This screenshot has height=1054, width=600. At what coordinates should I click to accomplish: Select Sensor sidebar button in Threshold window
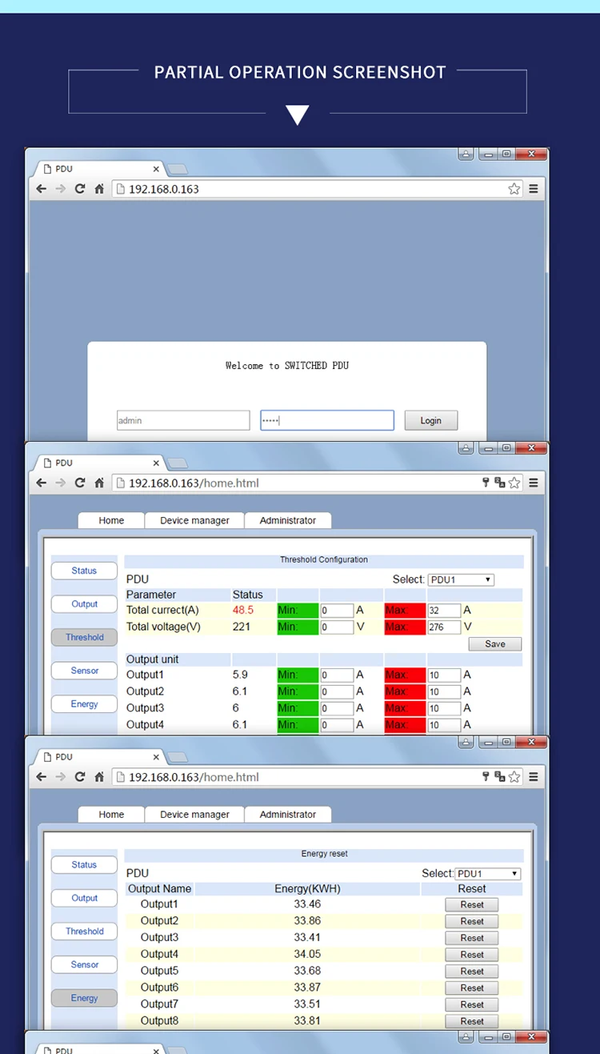coord(84,671)
